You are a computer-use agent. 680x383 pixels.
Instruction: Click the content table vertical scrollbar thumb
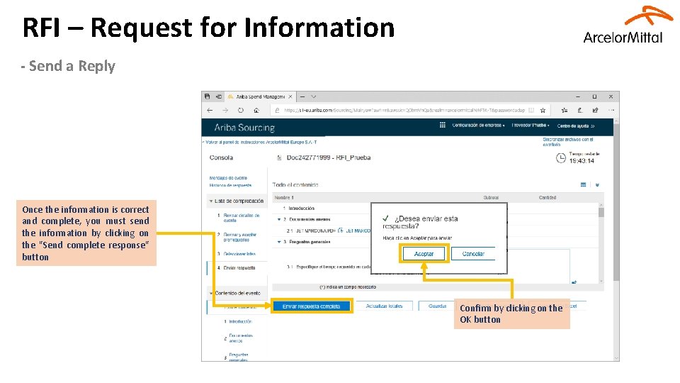601,212
